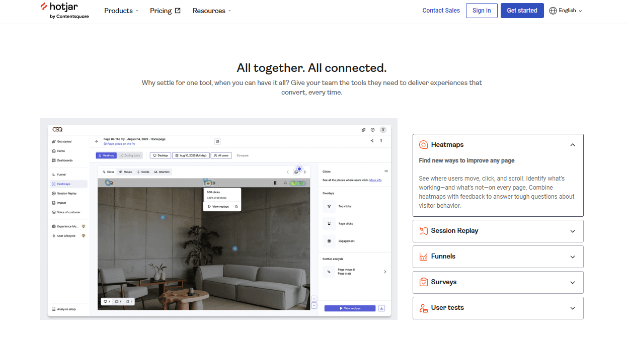
Task: Open the vertical three-dot menu in the demo
Action: 381,141
